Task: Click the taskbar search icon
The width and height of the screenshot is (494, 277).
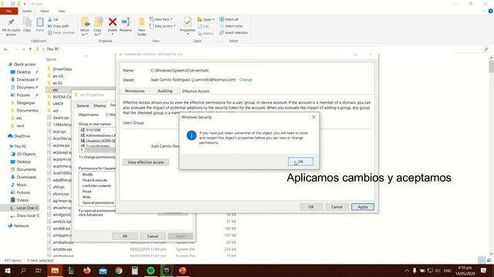Action: [23, 270]
